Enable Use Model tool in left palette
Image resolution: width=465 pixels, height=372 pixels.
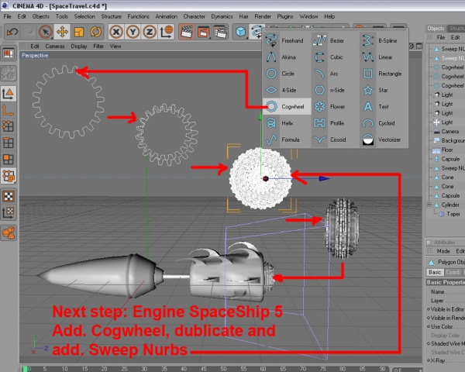pyautogui.click(x=9, y=94)
